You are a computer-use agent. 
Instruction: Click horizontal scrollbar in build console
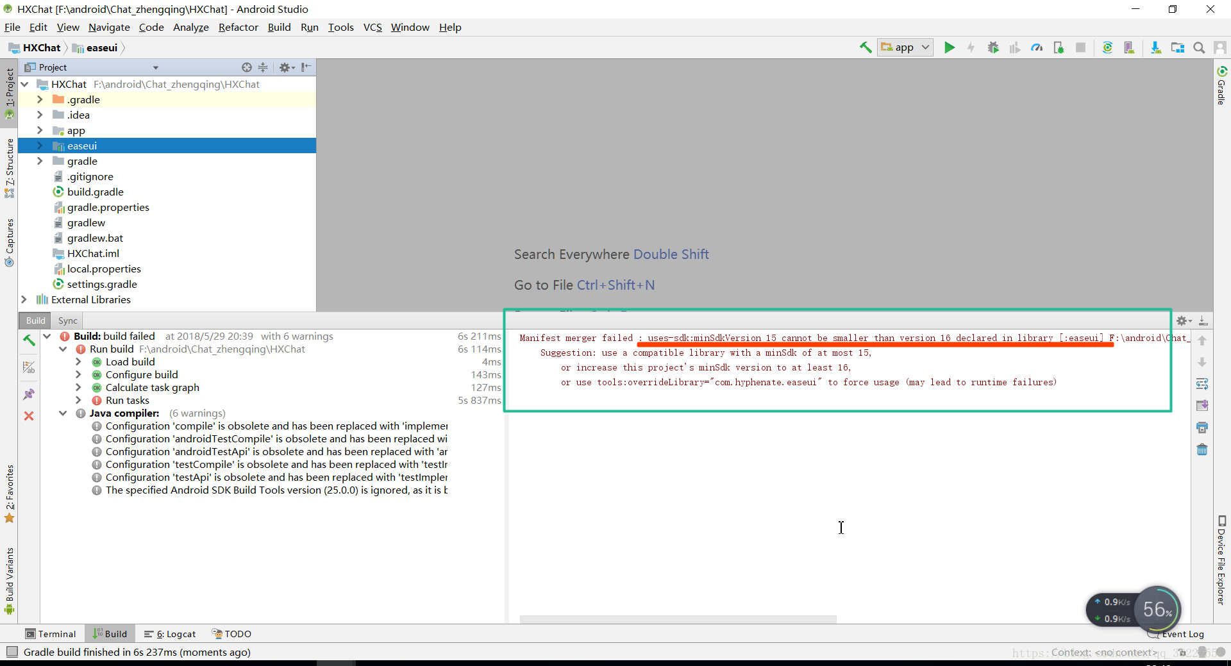[x=678, y=619]
